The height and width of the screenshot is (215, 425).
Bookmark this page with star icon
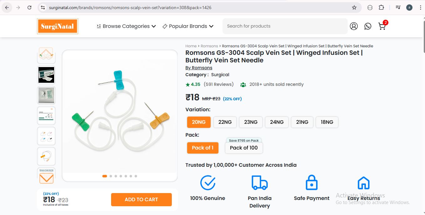click(354, 8)
